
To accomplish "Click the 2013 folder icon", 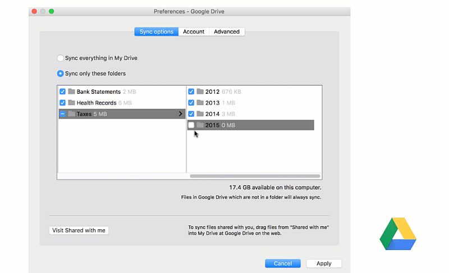I will coord(200,103).
